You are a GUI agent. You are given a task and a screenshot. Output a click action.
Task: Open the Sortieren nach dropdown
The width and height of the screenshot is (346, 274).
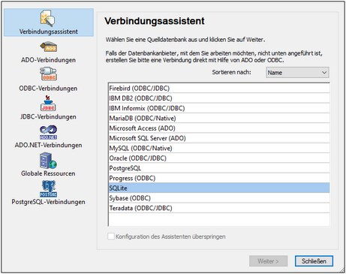click(x=297, y=73)
